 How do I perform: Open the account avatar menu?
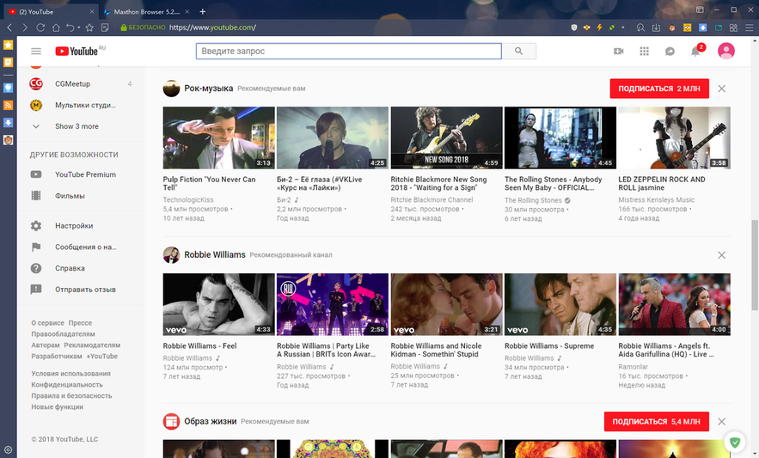[726, 51]
